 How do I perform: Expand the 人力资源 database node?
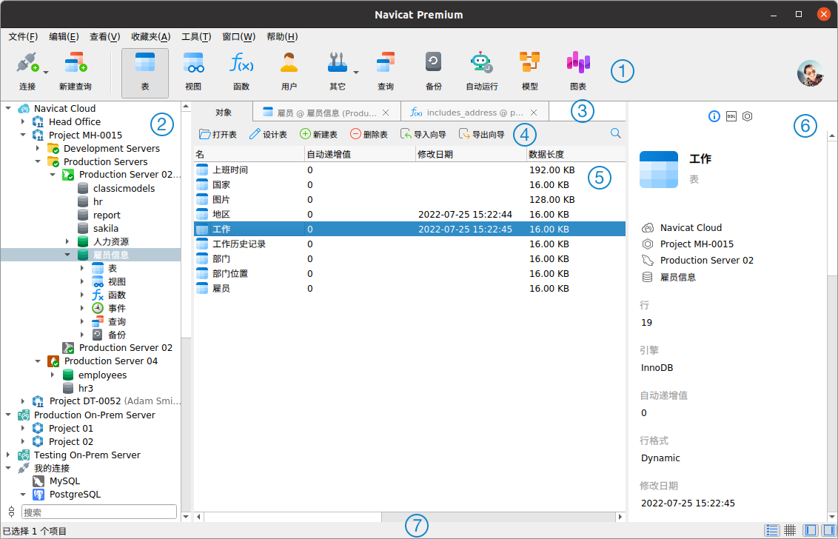(x=67, y=241)
